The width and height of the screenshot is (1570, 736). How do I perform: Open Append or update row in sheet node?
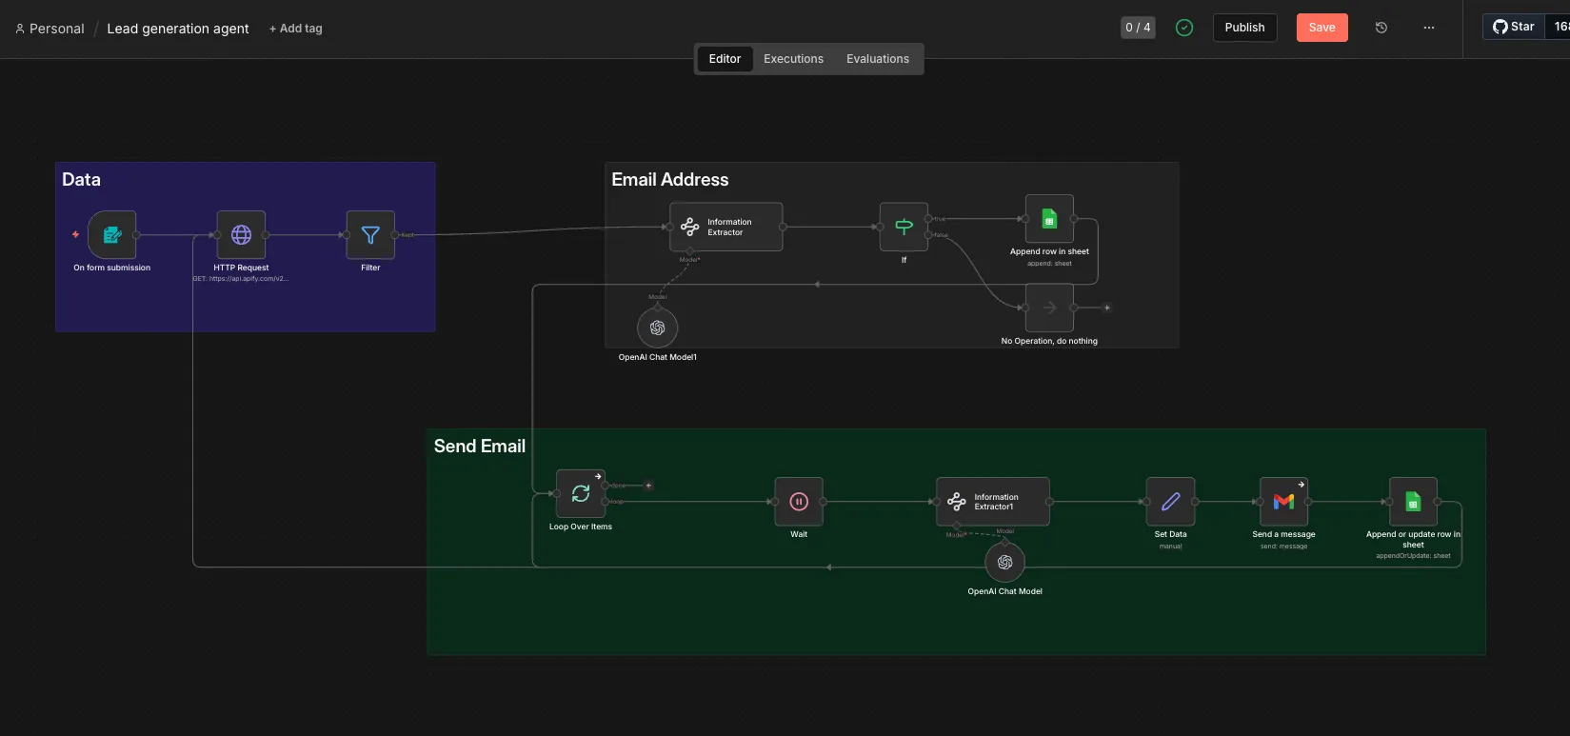[1413, 501]
